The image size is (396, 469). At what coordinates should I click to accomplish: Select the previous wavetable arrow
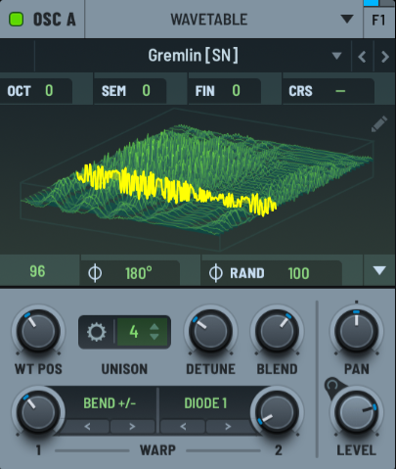(362, 57)
